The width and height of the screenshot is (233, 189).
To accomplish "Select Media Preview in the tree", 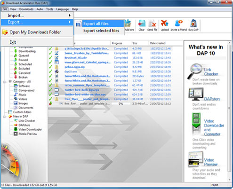I will click(25, 134).
